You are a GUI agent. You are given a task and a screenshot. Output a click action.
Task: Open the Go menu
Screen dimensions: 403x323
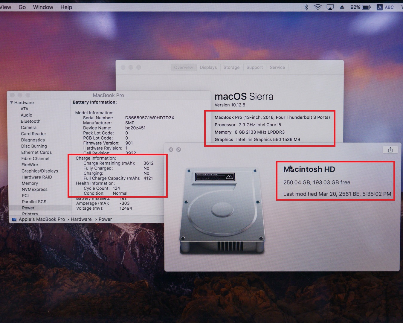(x=22, y=7)
